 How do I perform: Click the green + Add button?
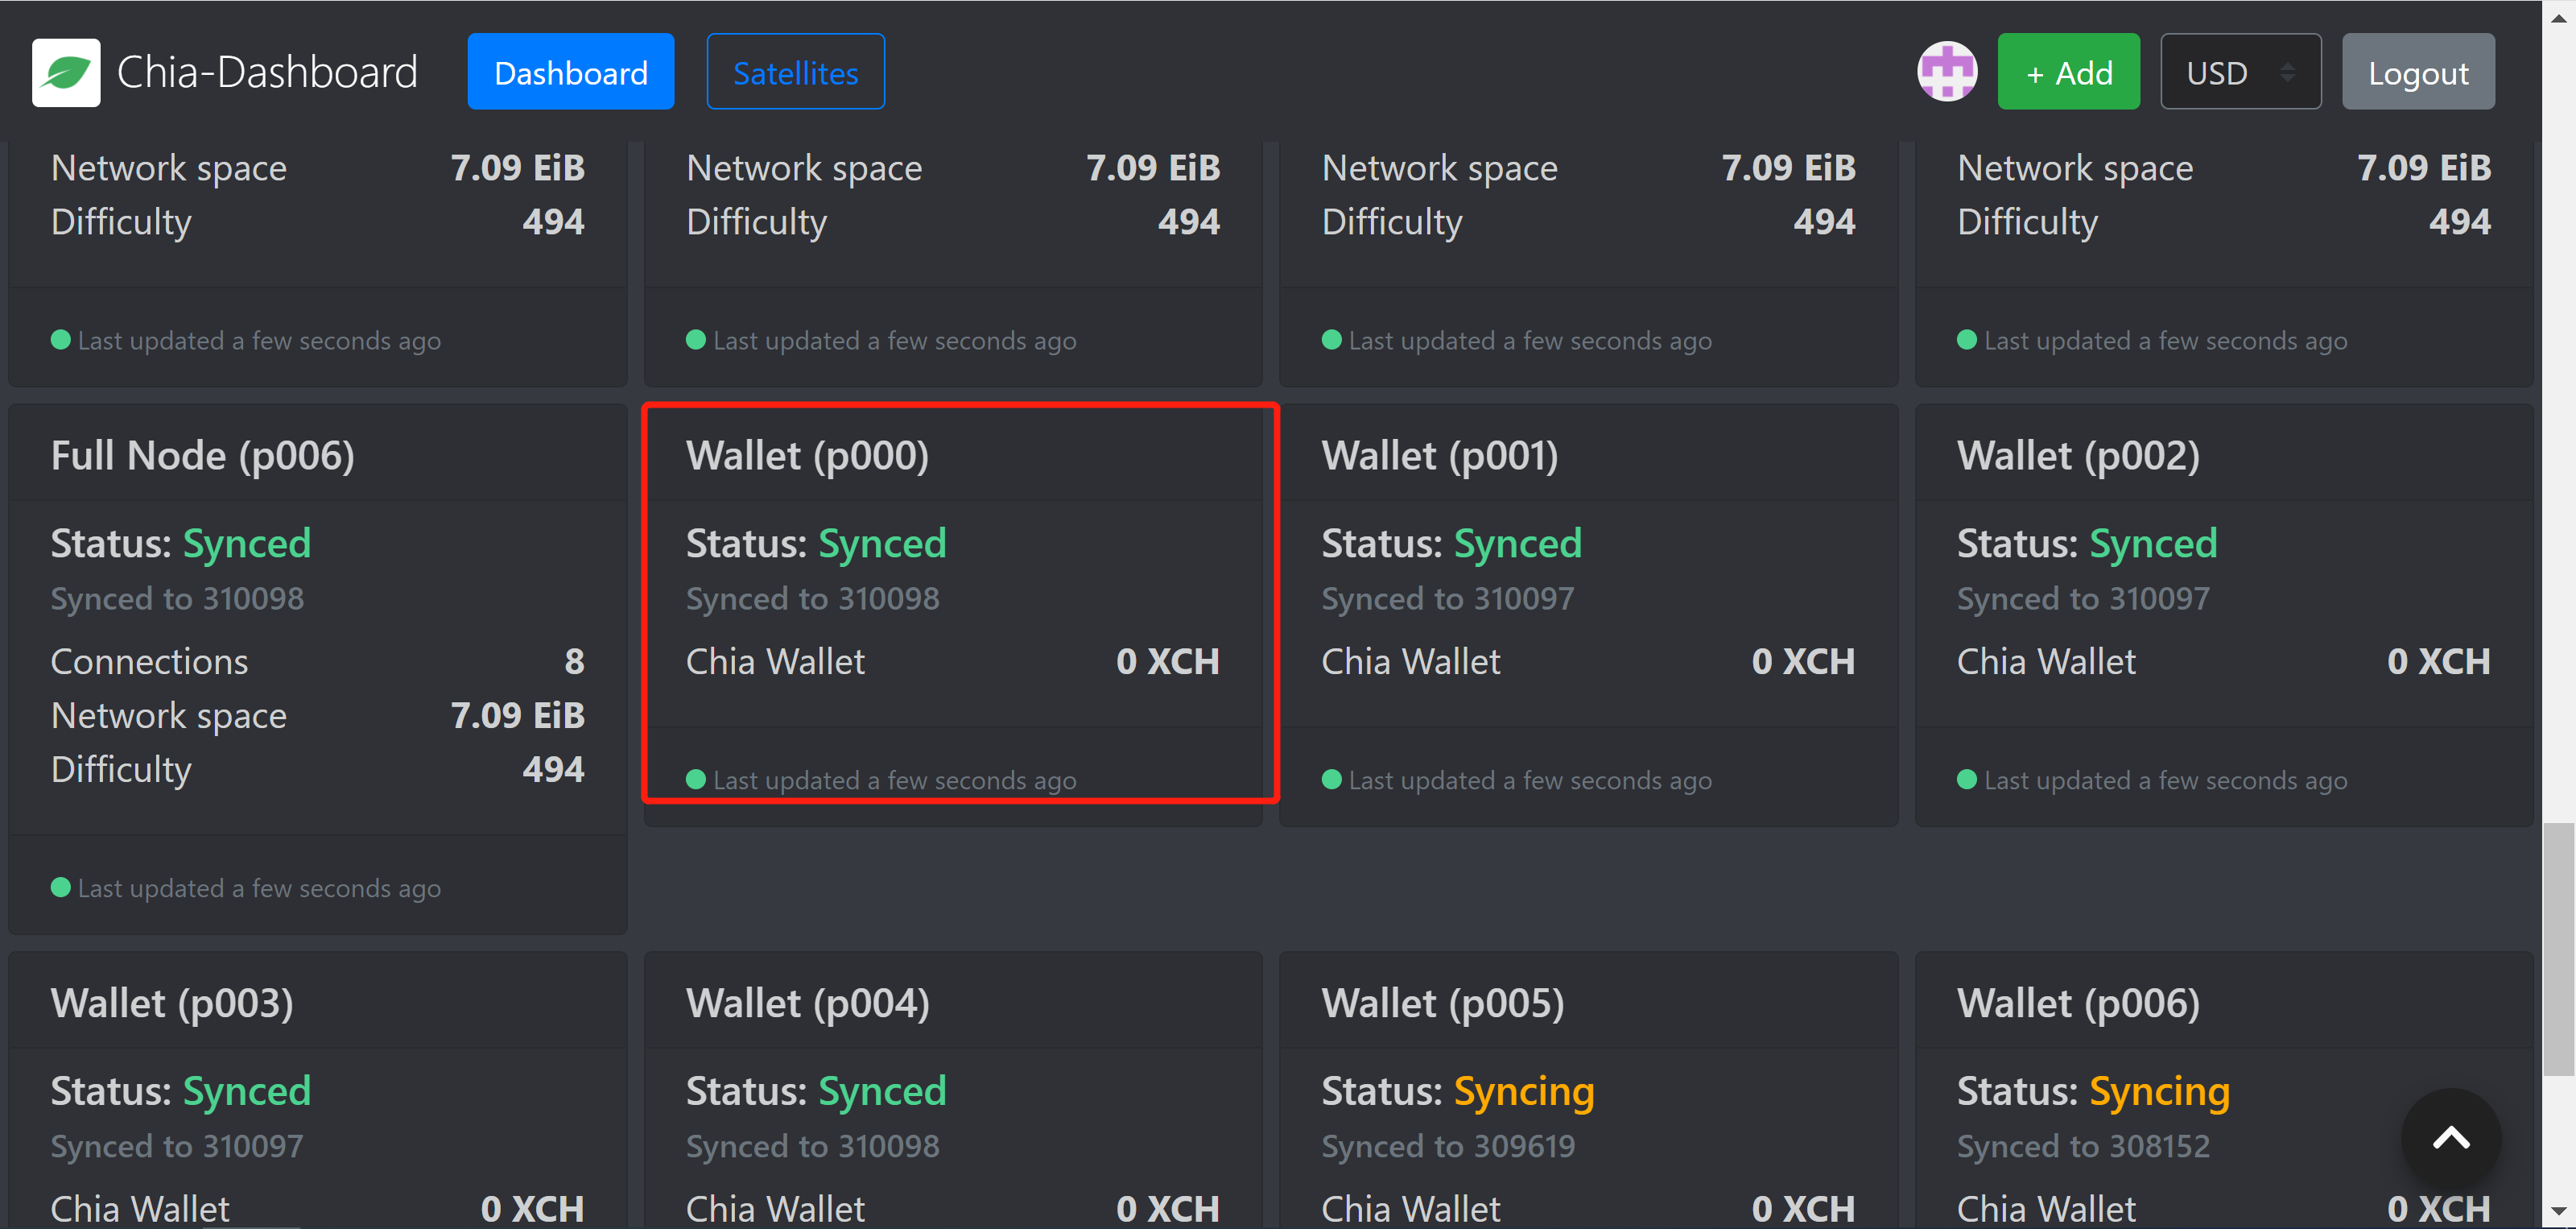(2068, 71)
